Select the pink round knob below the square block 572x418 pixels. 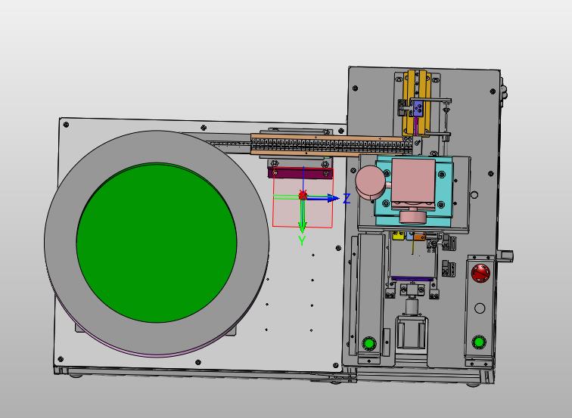(x=413, y=216)
